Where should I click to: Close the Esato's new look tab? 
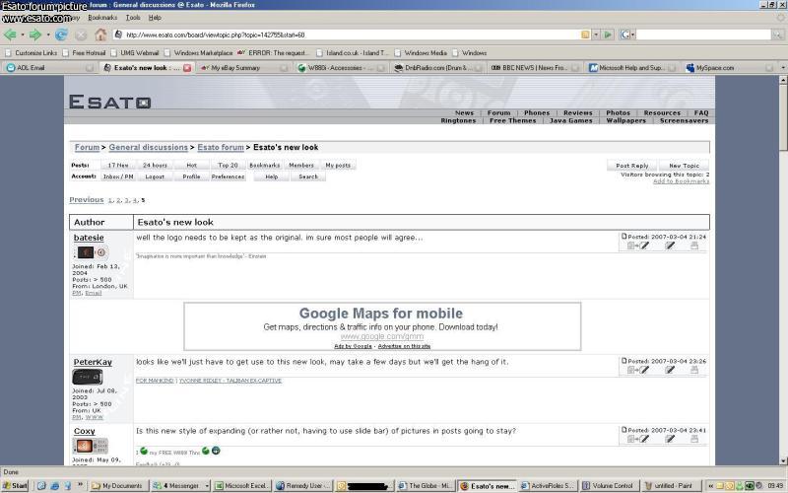[x=187, y=67]
